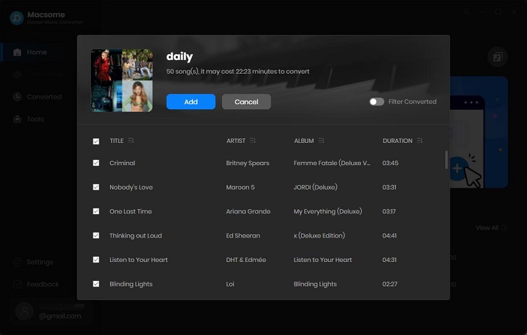Sort songs by the TITLE sort icon

pyautogui.click(x=130, y=141)
